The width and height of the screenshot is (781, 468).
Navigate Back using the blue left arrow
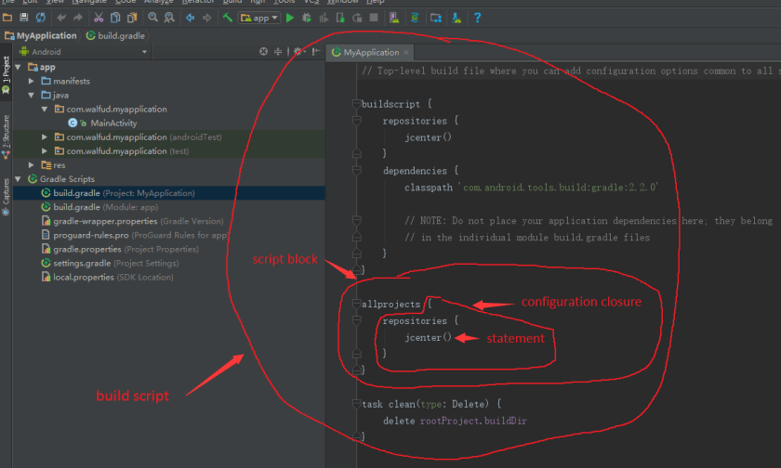[191, 18]
